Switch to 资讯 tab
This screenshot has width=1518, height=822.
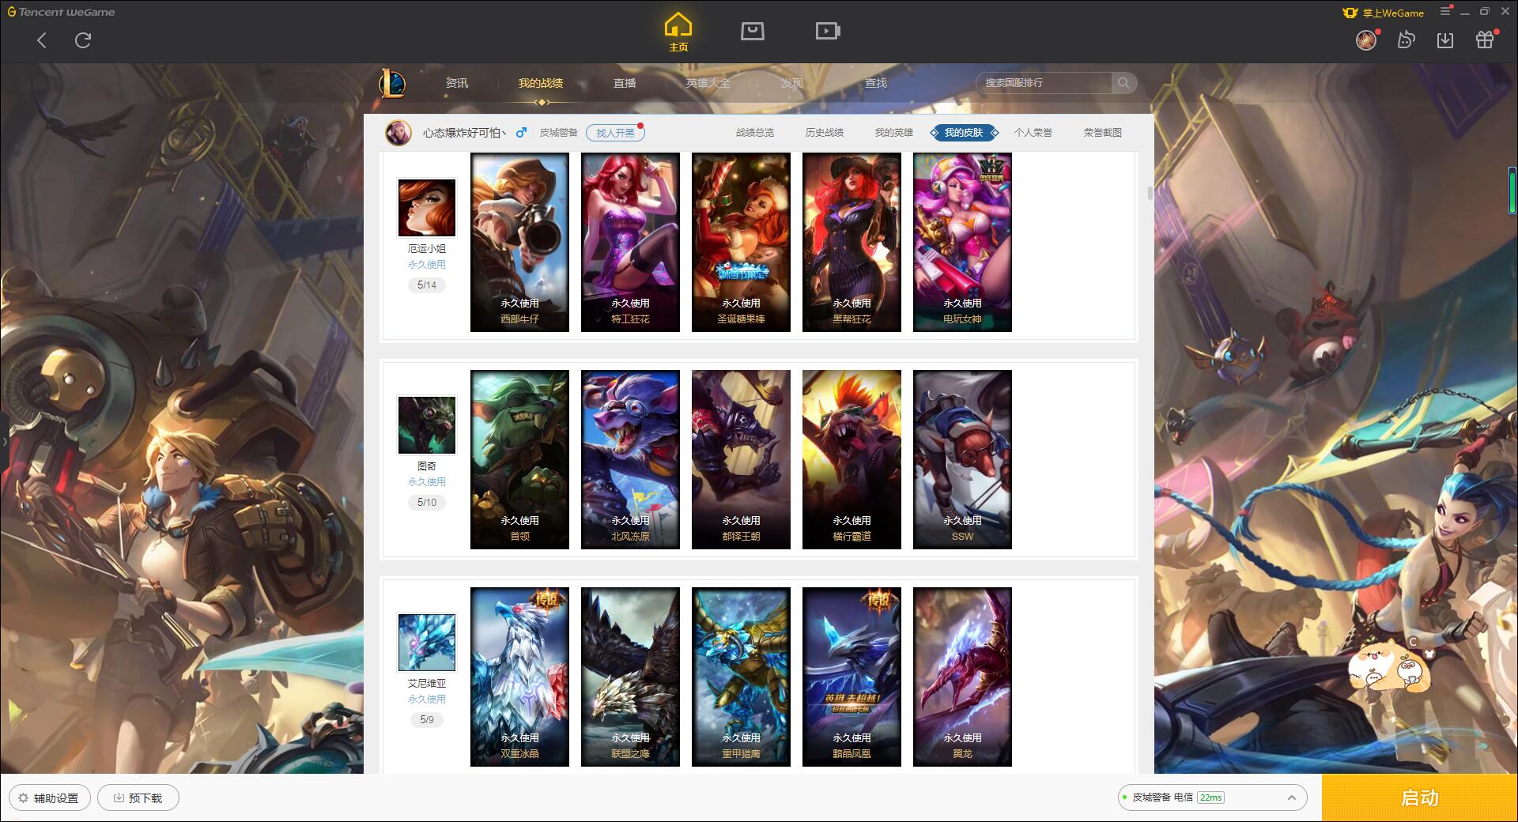coord(457,83)
